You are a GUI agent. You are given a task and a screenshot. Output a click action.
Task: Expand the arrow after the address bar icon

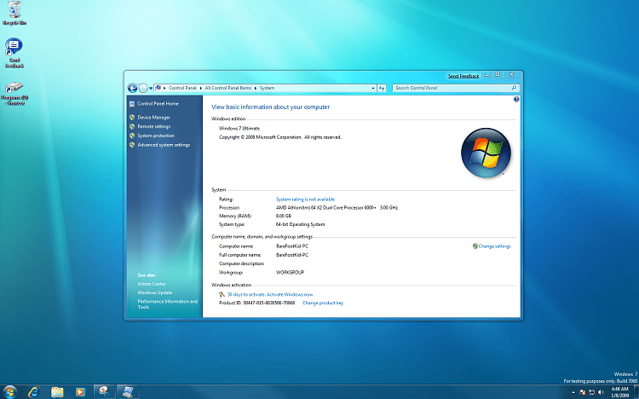pos(164,88)
